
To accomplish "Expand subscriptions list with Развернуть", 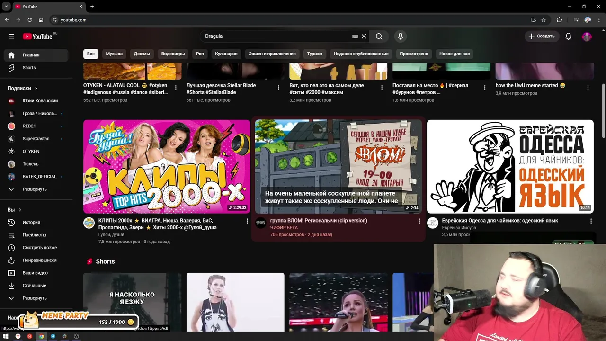I will click(36, 189).
